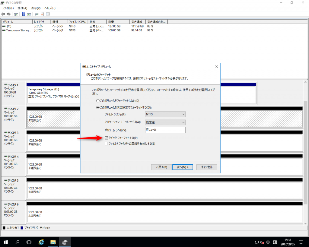Open the 操作(A) menu

[x=22, y=8]
